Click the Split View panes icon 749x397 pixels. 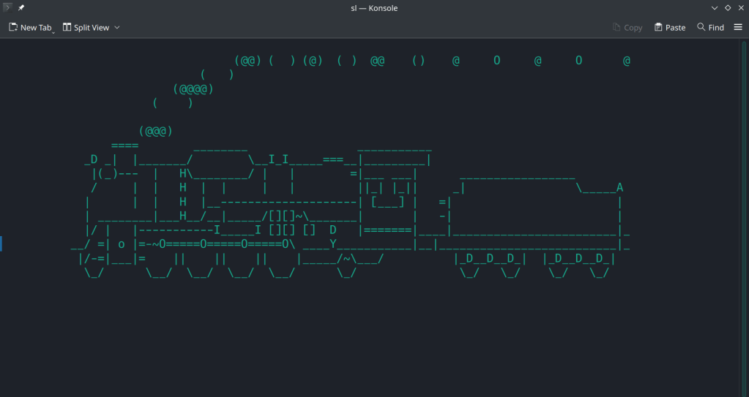67,27
